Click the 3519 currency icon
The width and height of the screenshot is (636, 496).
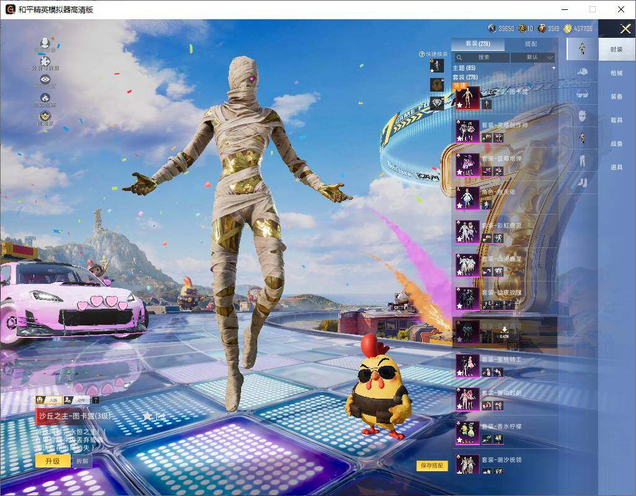tap(542, 28)
